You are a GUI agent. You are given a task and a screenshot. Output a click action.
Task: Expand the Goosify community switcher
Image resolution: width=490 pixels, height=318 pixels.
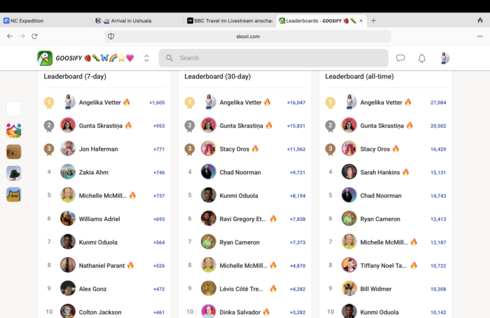tap(146, 58)
